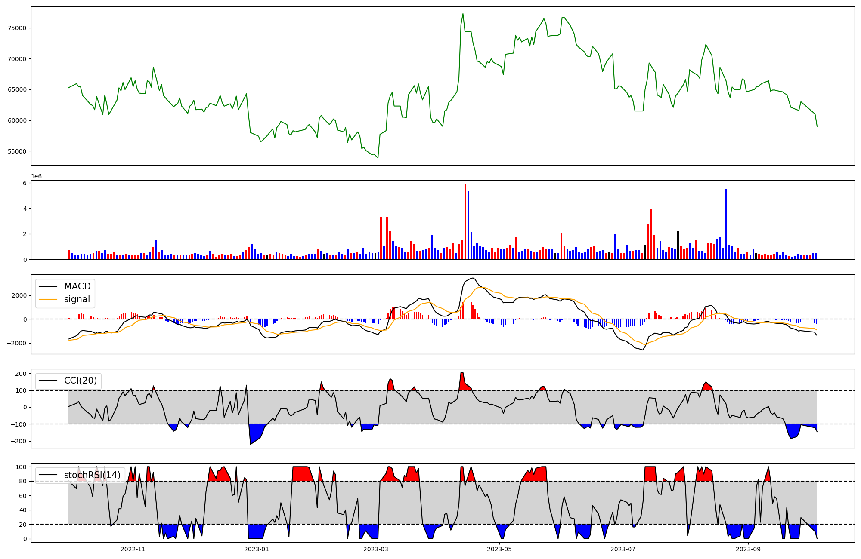
Task: Click the 2023-03 date tick label
Action: coord(376,549)
